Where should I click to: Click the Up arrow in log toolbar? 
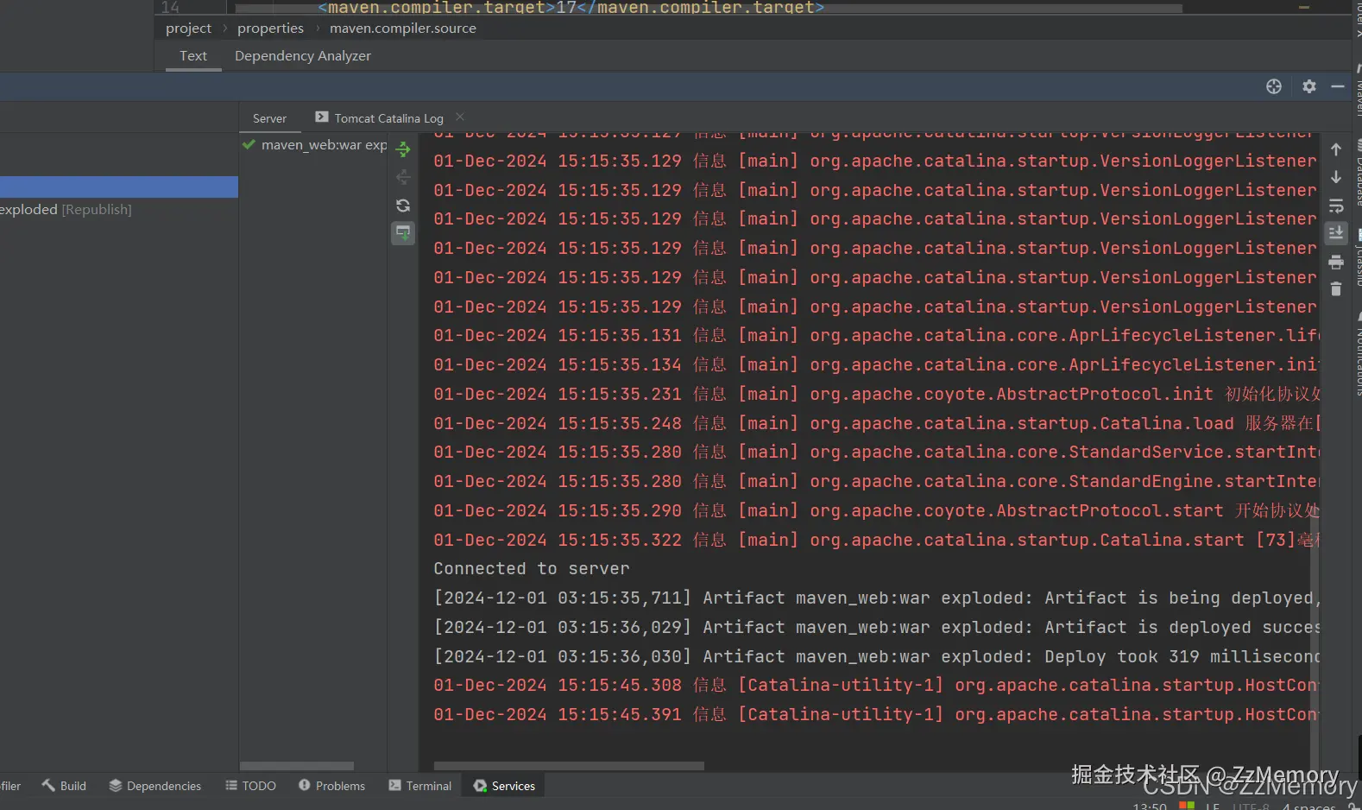click(x=1335, y=149)
